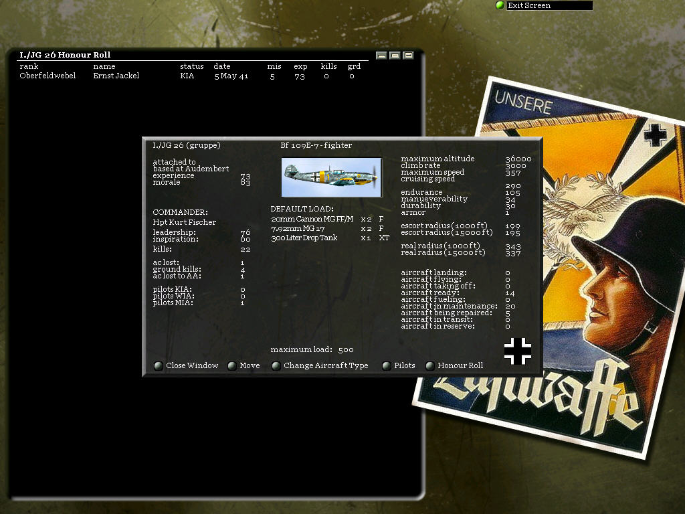Click the 'status' column header
The image size is (685, 514).
pyautogui.click(x=192, y=66)
